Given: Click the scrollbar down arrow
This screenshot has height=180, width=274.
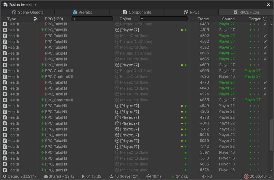Looking at the screenshot, I should point(272,170).
